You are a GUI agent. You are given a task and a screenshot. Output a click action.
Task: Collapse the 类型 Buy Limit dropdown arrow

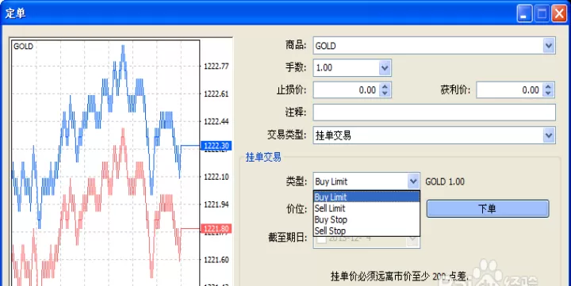[x=413, y=181]
